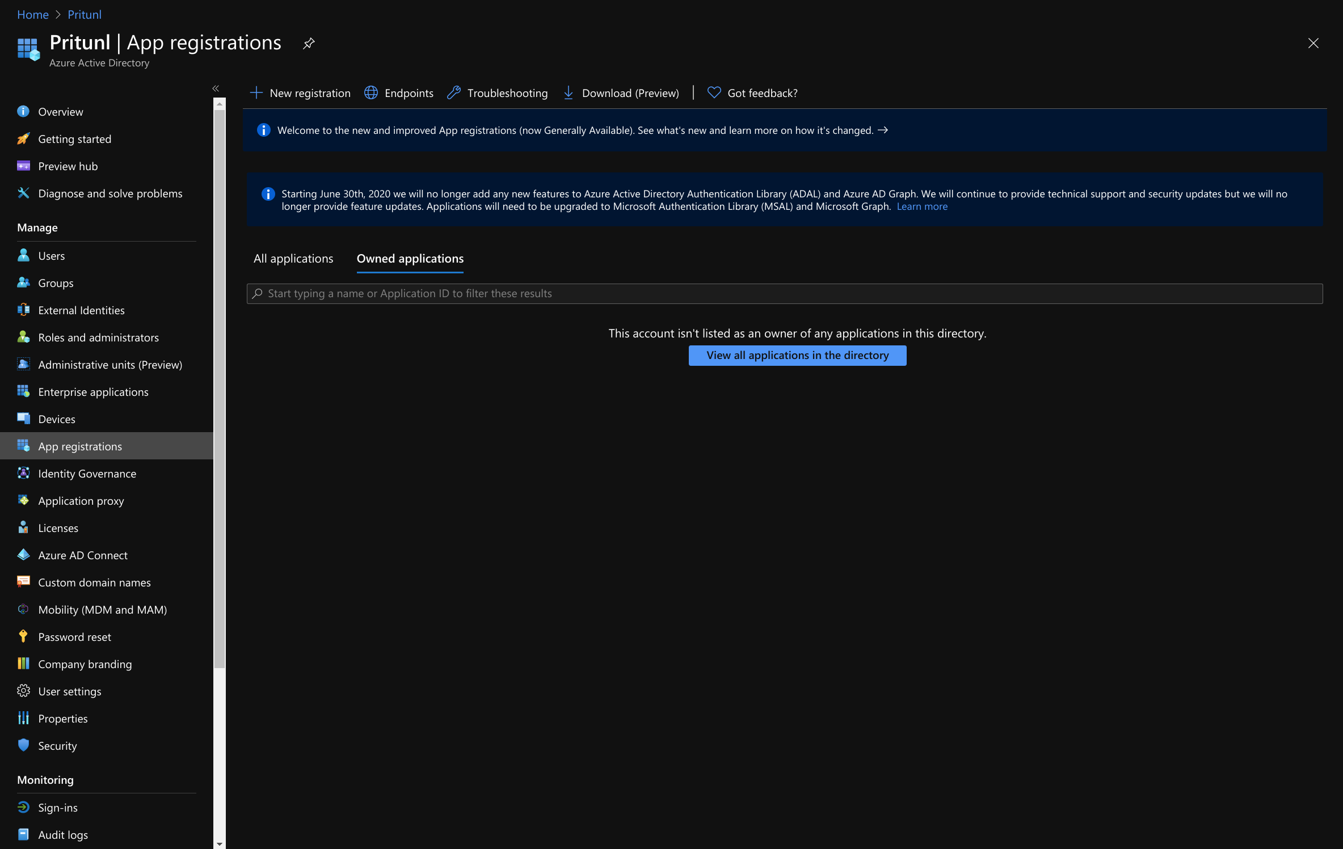Select Owned applications tab
Viewport: 1343px width, 849px height.
[410, 259]
